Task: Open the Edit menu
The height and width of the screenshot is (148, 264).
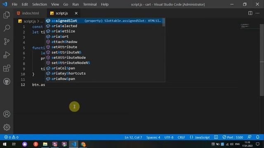Action: 25,5
